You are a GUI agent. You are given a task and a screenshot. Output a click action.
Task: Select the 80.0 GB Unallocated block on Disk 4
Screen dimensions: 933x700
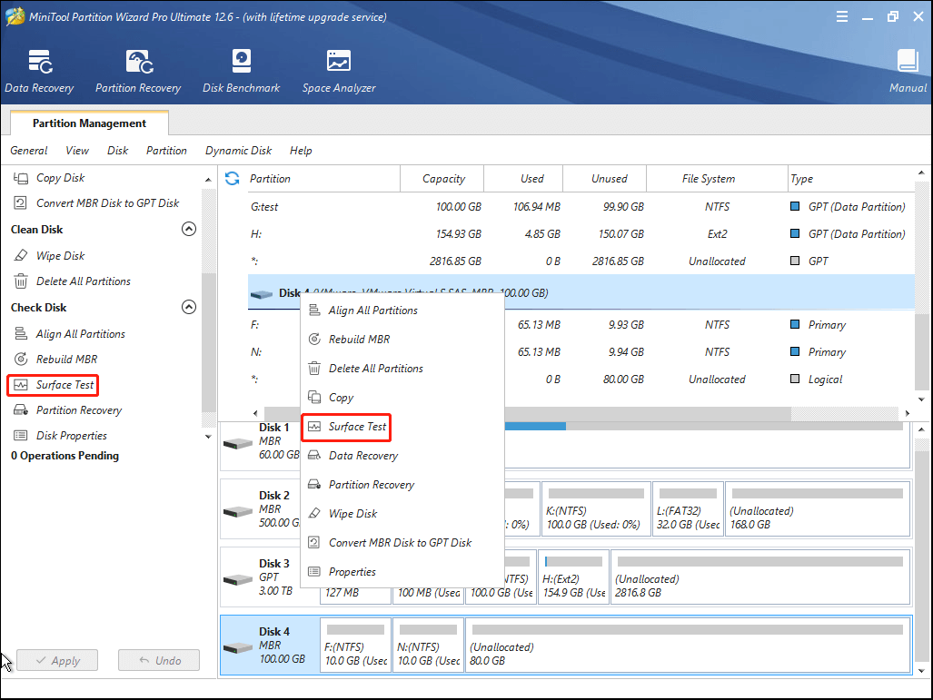(688, 646)
